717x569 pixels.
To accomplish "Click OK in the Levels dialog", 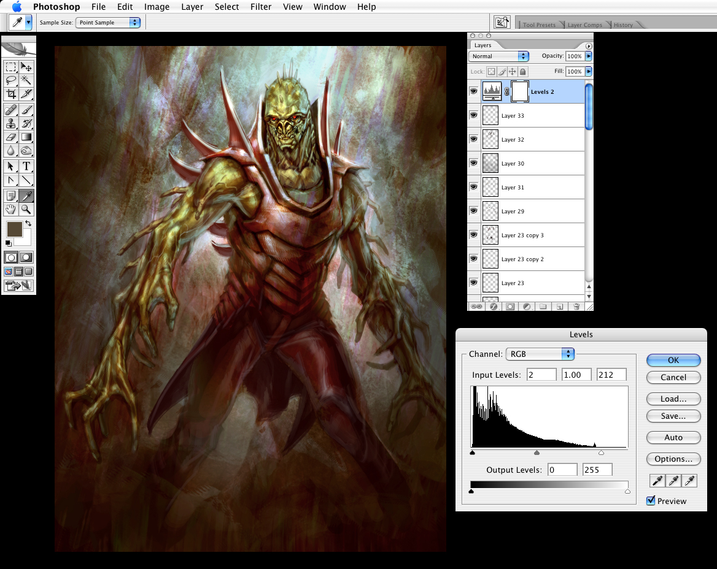I will click(673, 360).
